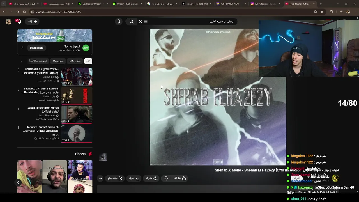The image size is (359, 202).
Task: Open the browser extensions puzzle icon
Action: (x=331, y=12)
